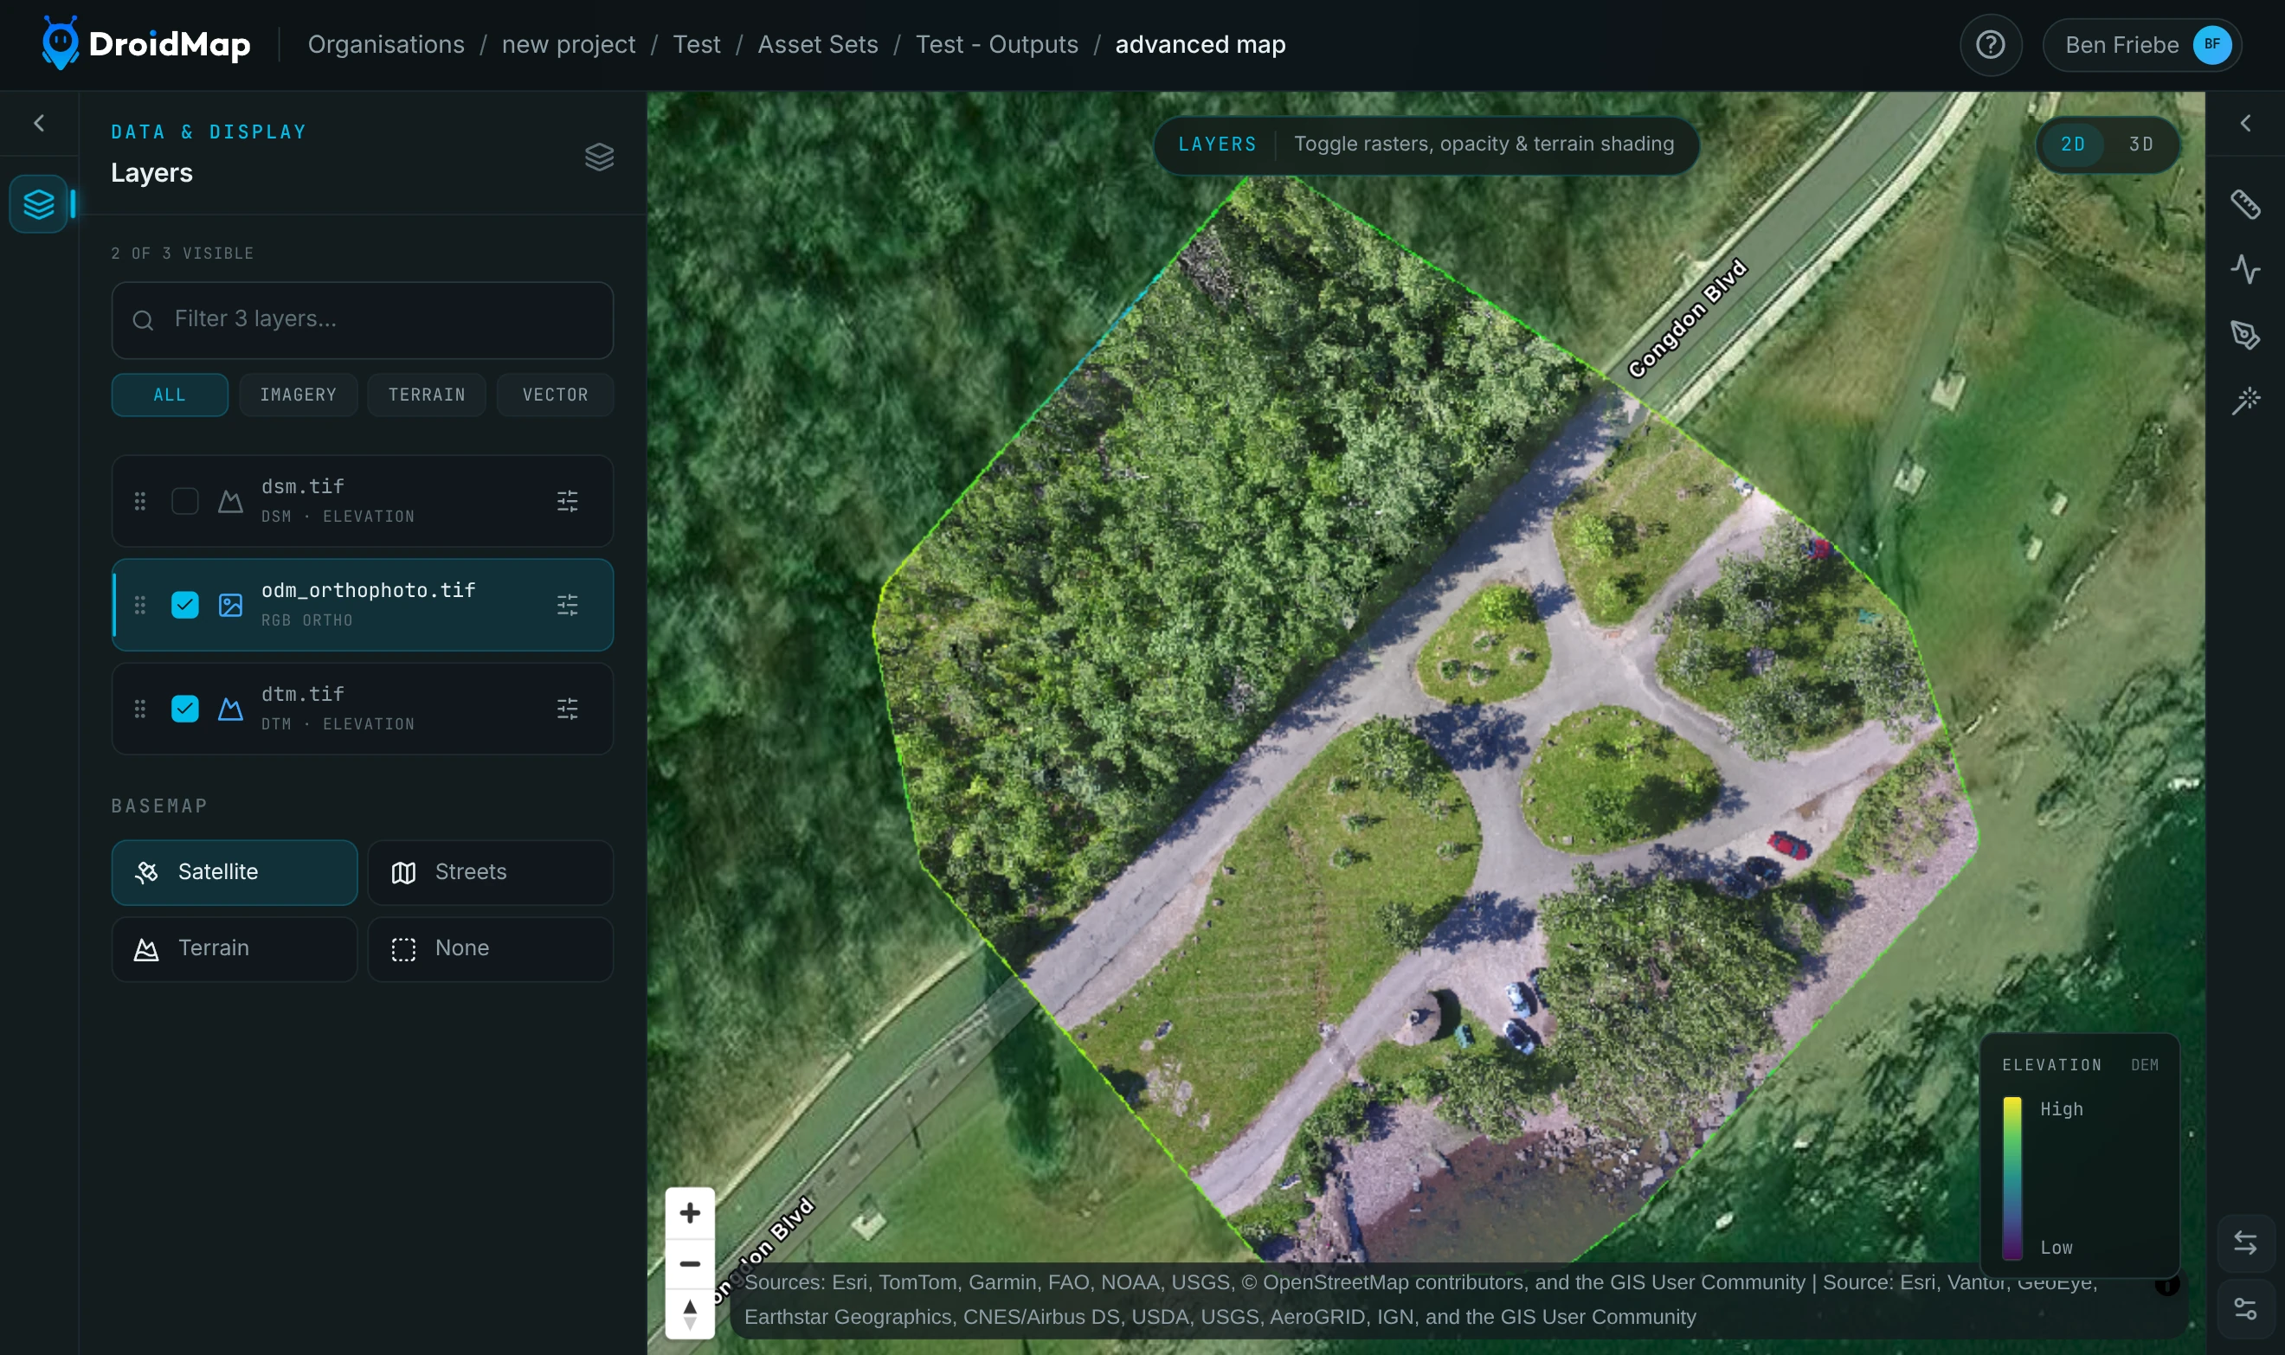
Task: Enable the dsm.tif layer checkbox
Action: click(x=184, y=501)
